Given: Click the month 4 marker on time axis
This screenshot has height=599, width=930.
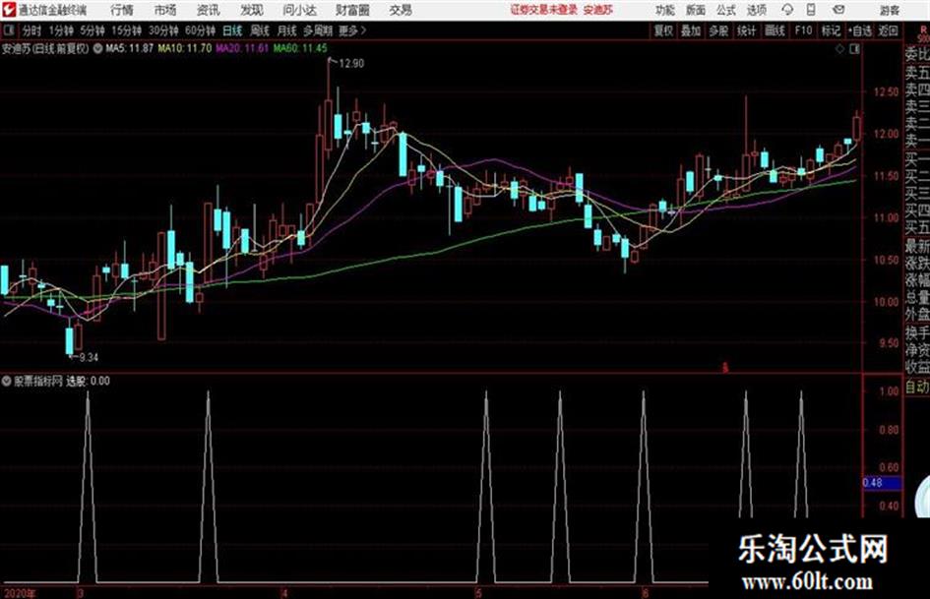Looking at the screenshot, I should [x=284, y=594].
